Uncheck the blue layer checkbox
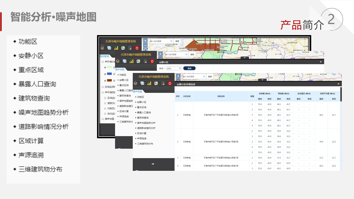354x199 pixels. pyautogui.click(x=105, y=74)
